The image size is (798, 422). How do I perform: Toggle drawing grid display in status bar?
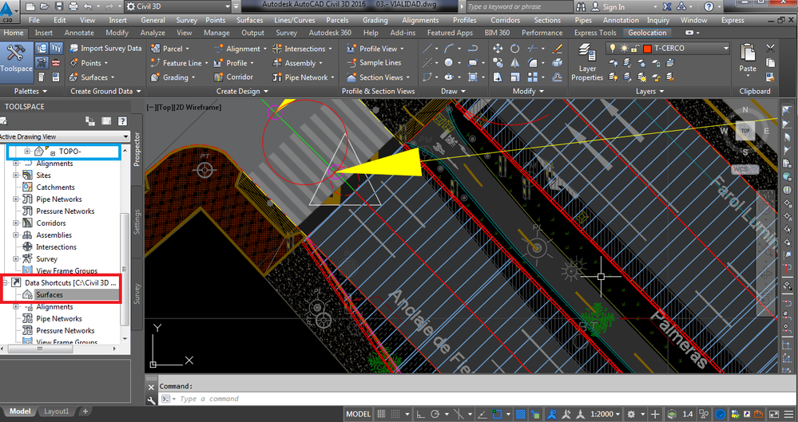(x=381, y=414)
